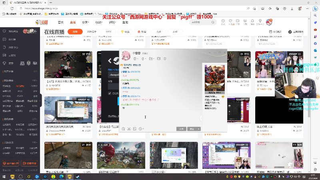Image resolution: width=320 pixels, height=180 pixels.
Task: Add page to favorites star icon
Action: click(254, 8)
